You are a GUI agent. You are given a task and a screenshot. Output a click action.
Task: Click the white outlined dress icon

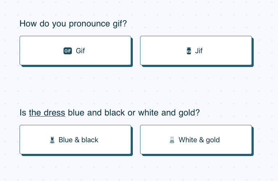coord(172,140)
